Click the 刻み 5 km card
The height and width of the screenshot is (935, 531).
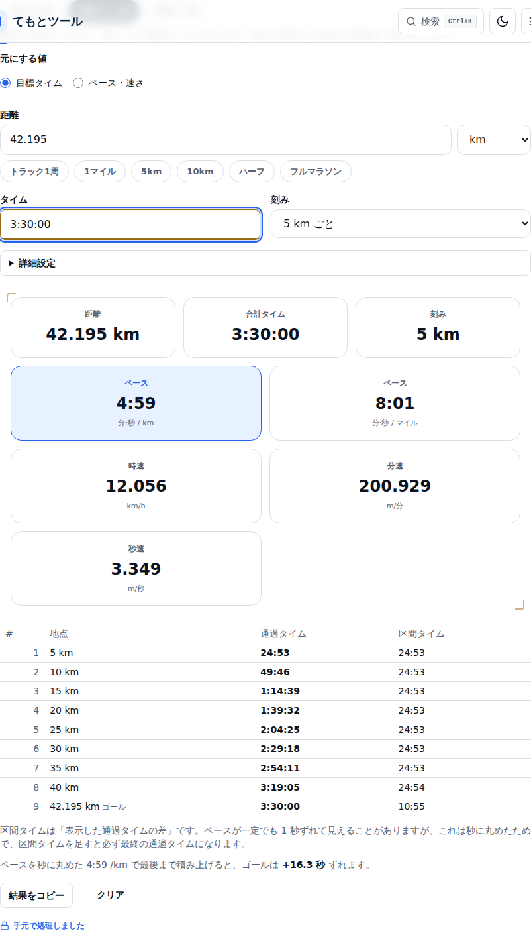coord(438,327)
